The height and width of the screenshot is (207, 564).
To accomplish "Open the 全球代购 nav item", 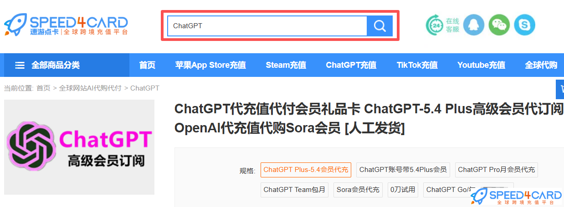I will click(x=541, y=65).
